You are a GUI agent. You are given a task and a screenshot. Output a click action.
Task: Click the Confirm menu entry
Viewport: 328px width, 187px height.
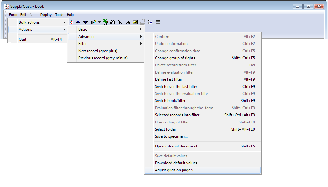click(203, 37)
